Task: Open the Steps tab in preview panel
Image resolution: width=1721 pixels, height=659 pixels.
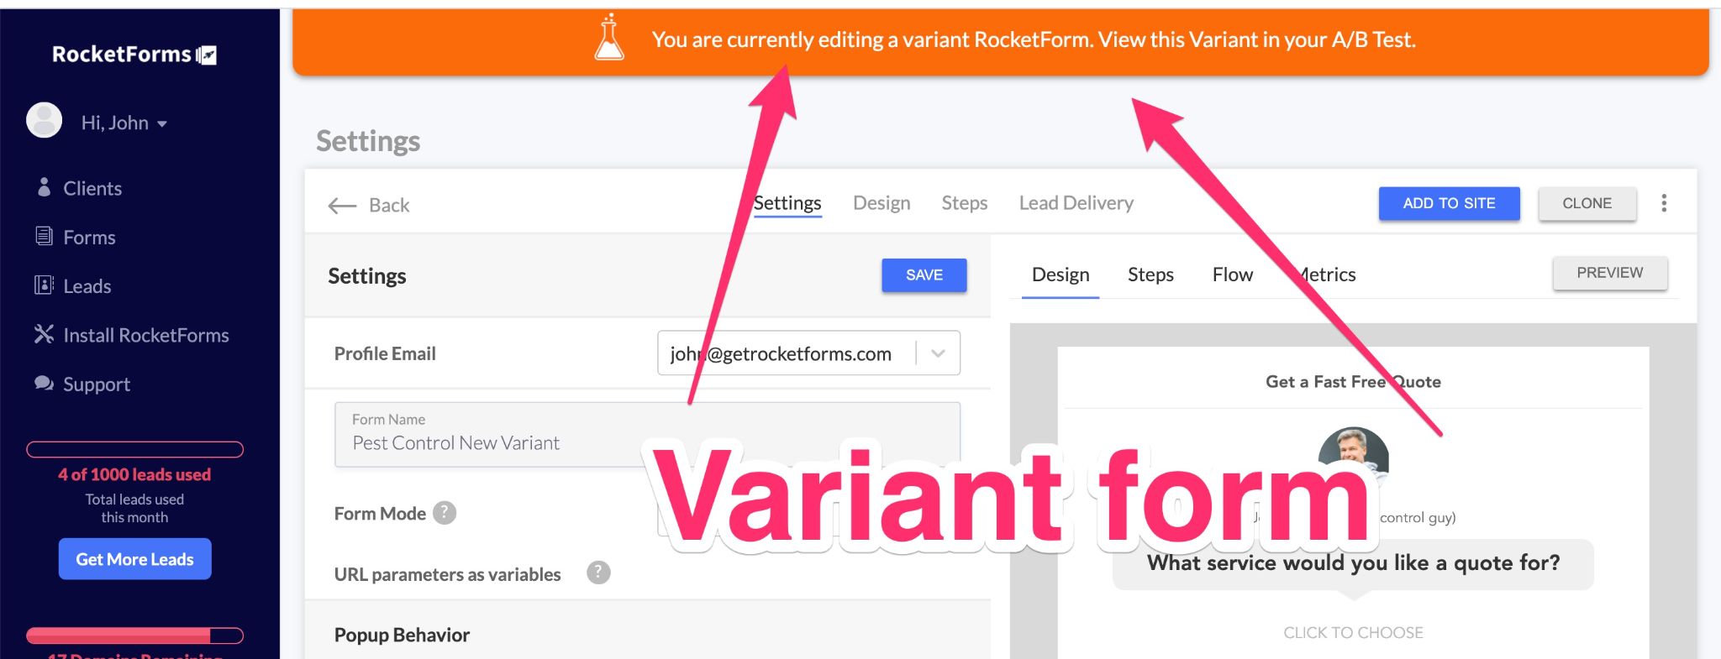Action: coord(1150,275)
